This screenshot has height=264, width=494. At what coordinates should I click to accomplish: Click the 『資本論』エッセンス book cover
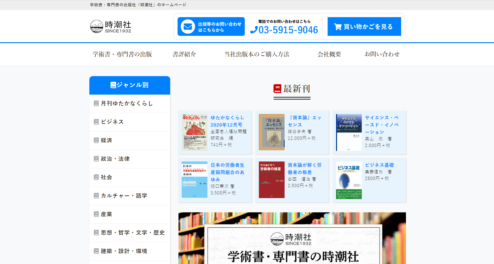(x=272, y=132)
